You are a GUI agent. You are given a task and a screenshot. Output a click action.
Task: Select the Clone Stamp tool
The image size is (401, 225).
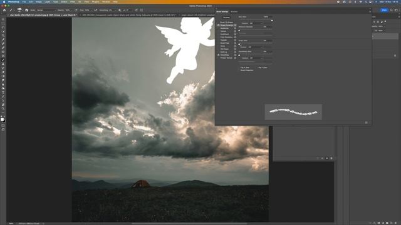(x=3, y=64)
